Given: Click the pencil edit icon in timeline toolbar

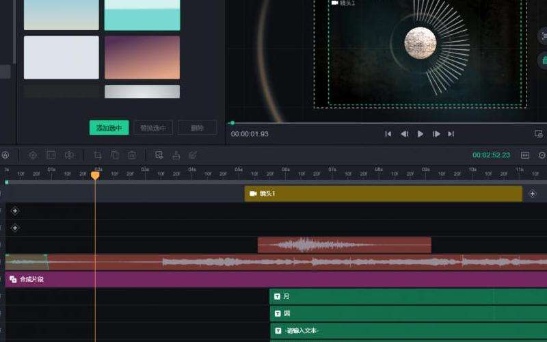Looking at the screenshot, I should point(194,155).
